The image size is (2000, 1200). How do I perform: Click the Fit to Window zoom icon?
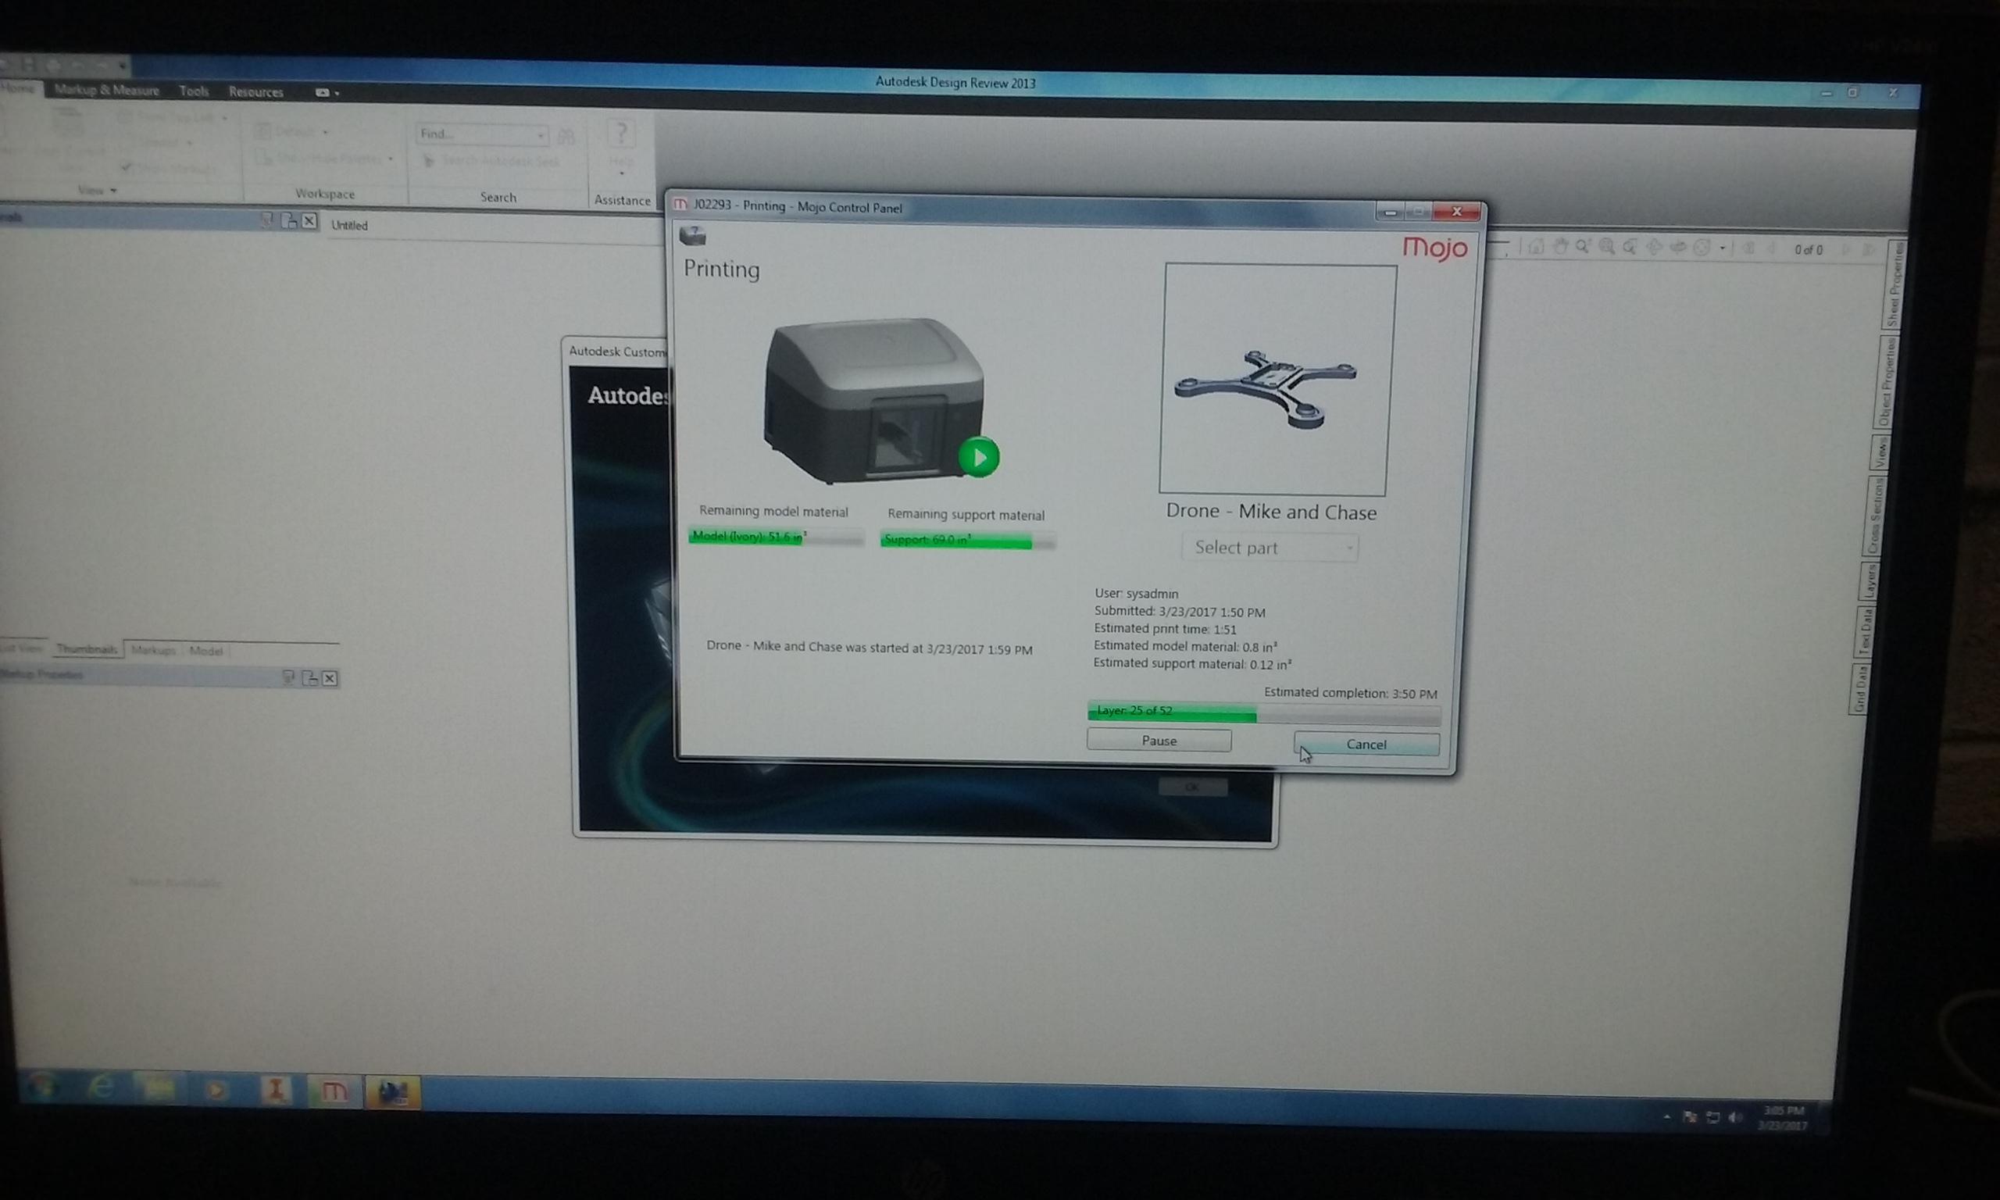coord(1630,248)
